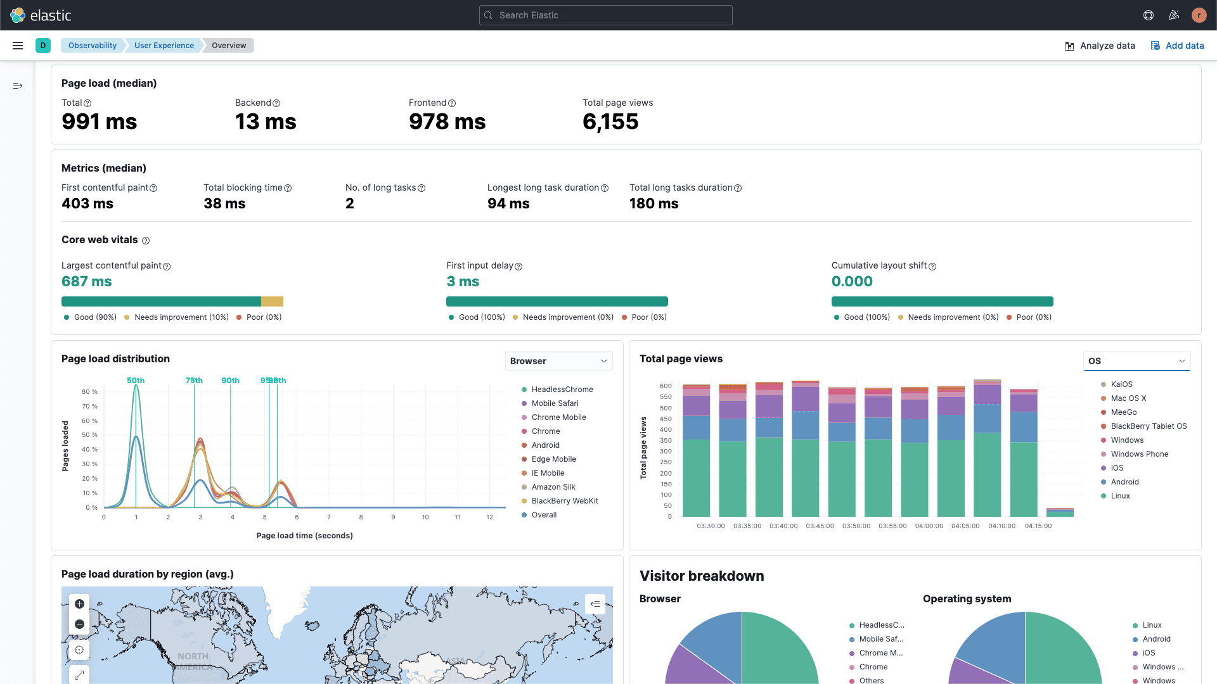1217x684 pixels.
Task: Zoom out on the region map
Action: coord(79,624)
